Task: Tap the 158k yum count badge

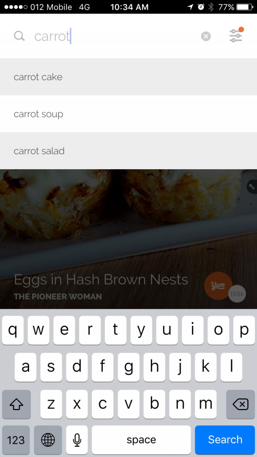Action: click(237, 293)
